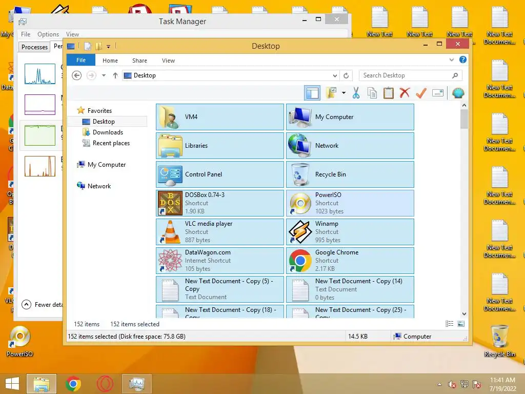Select the CPU graph thumbnail in Task Manager
The height and width of the screenshot is (394, 525).
click(40, 74)
